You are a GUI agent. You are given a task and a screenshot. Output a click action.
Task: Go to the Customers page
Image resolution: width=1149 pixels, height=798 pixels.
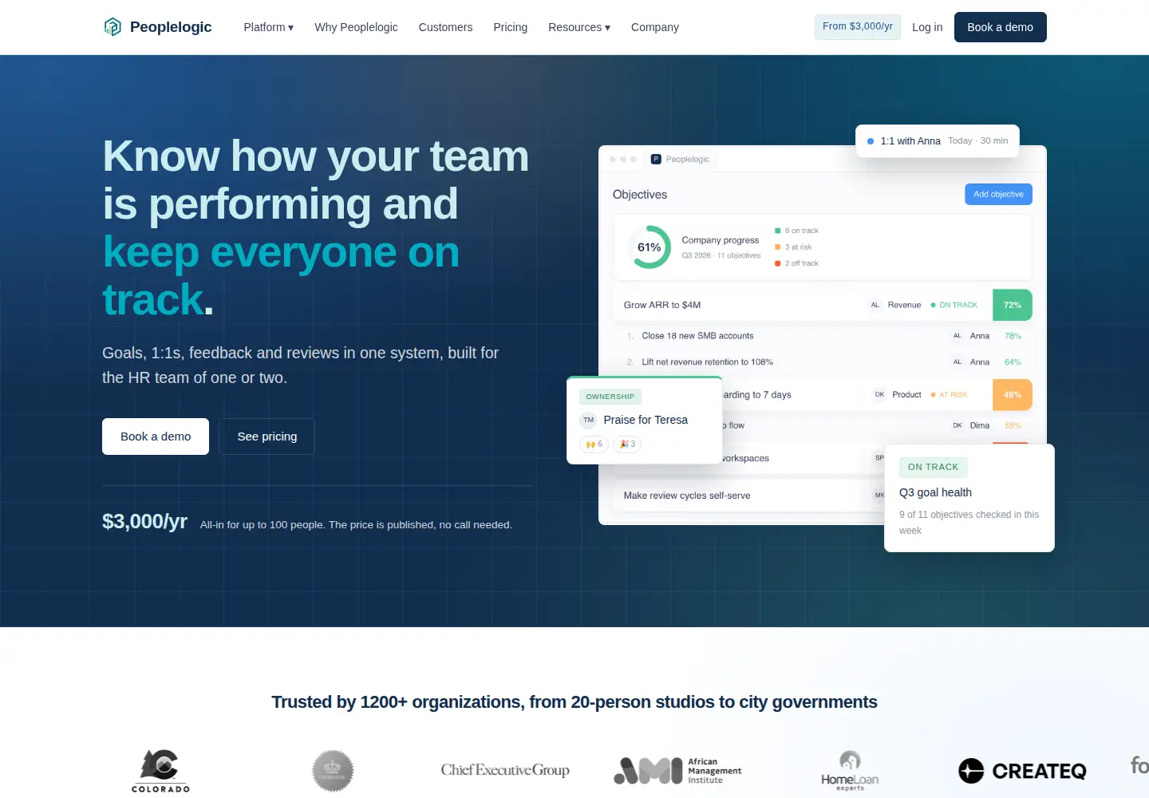click(x=445, y=27)
